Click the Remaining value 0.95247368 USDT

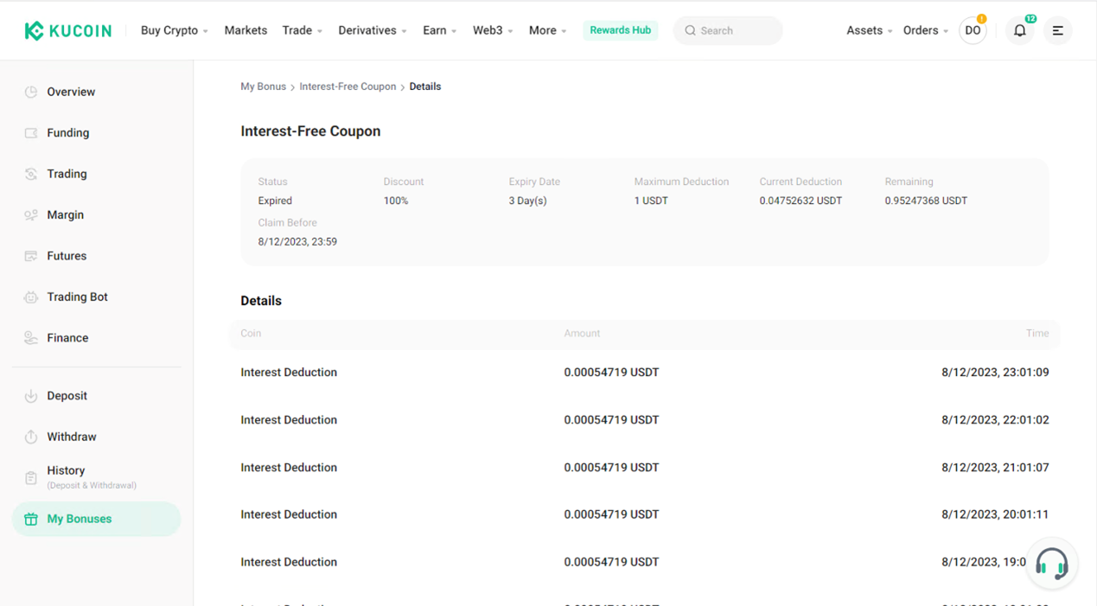click(926, 201)
